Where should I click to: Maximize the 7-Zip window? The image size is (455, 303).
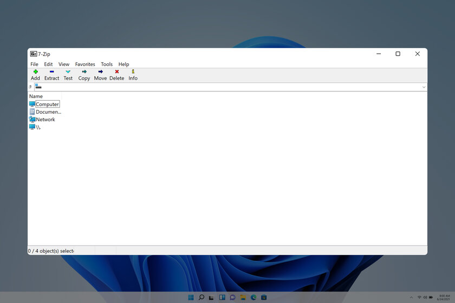pyautogui.click(x=398, y=54)
